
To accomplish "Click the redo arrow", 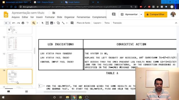I will [18, 23].
